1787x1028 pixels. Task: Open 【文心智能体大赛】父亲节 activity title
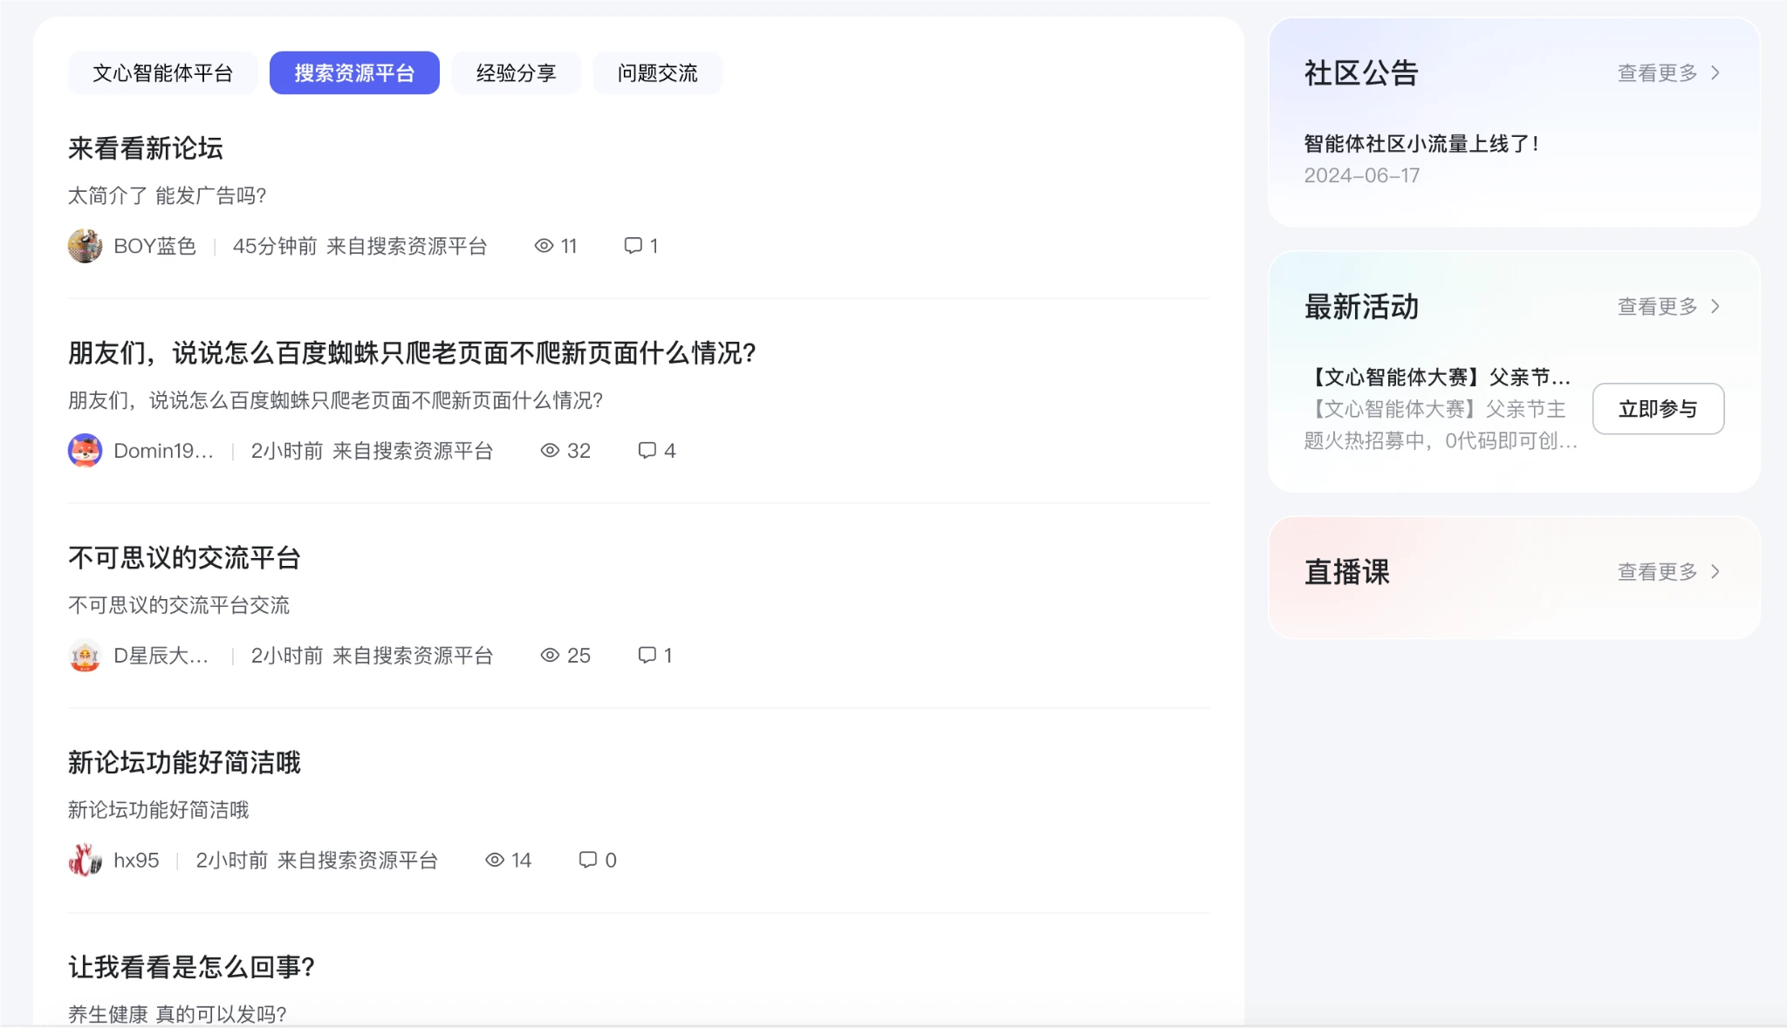pos(1437,378)
